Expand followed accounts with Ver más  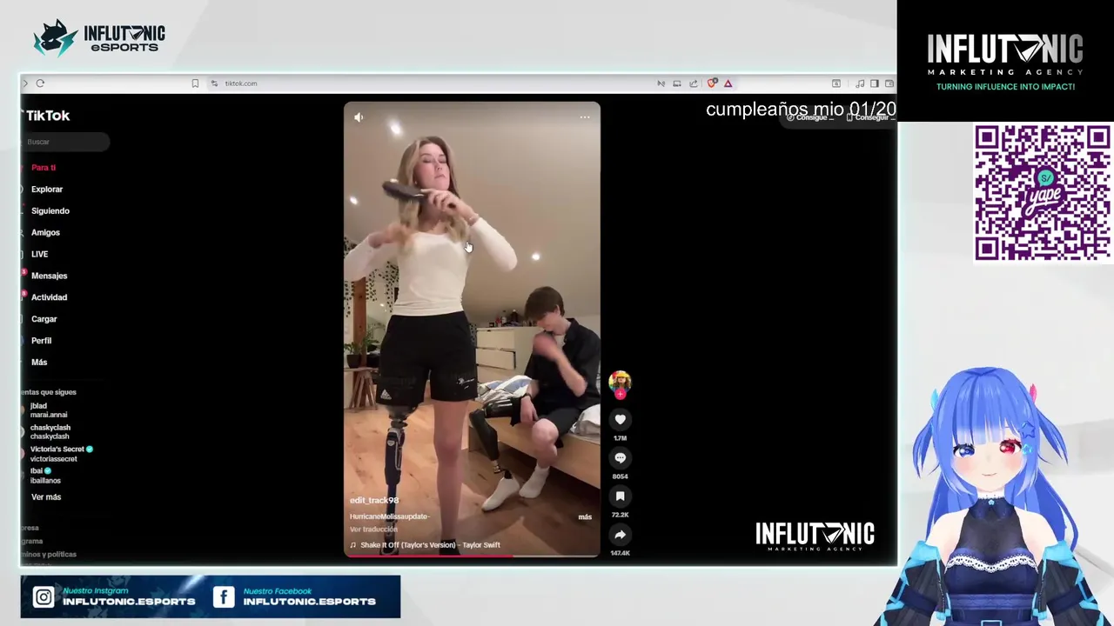coord(46,497)
